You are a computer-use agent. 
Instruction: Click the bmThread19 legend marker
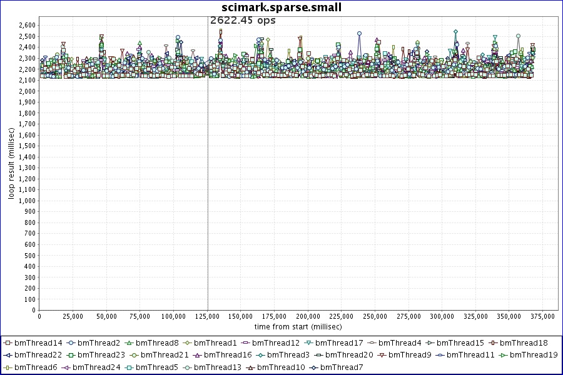tap(503, 355)
